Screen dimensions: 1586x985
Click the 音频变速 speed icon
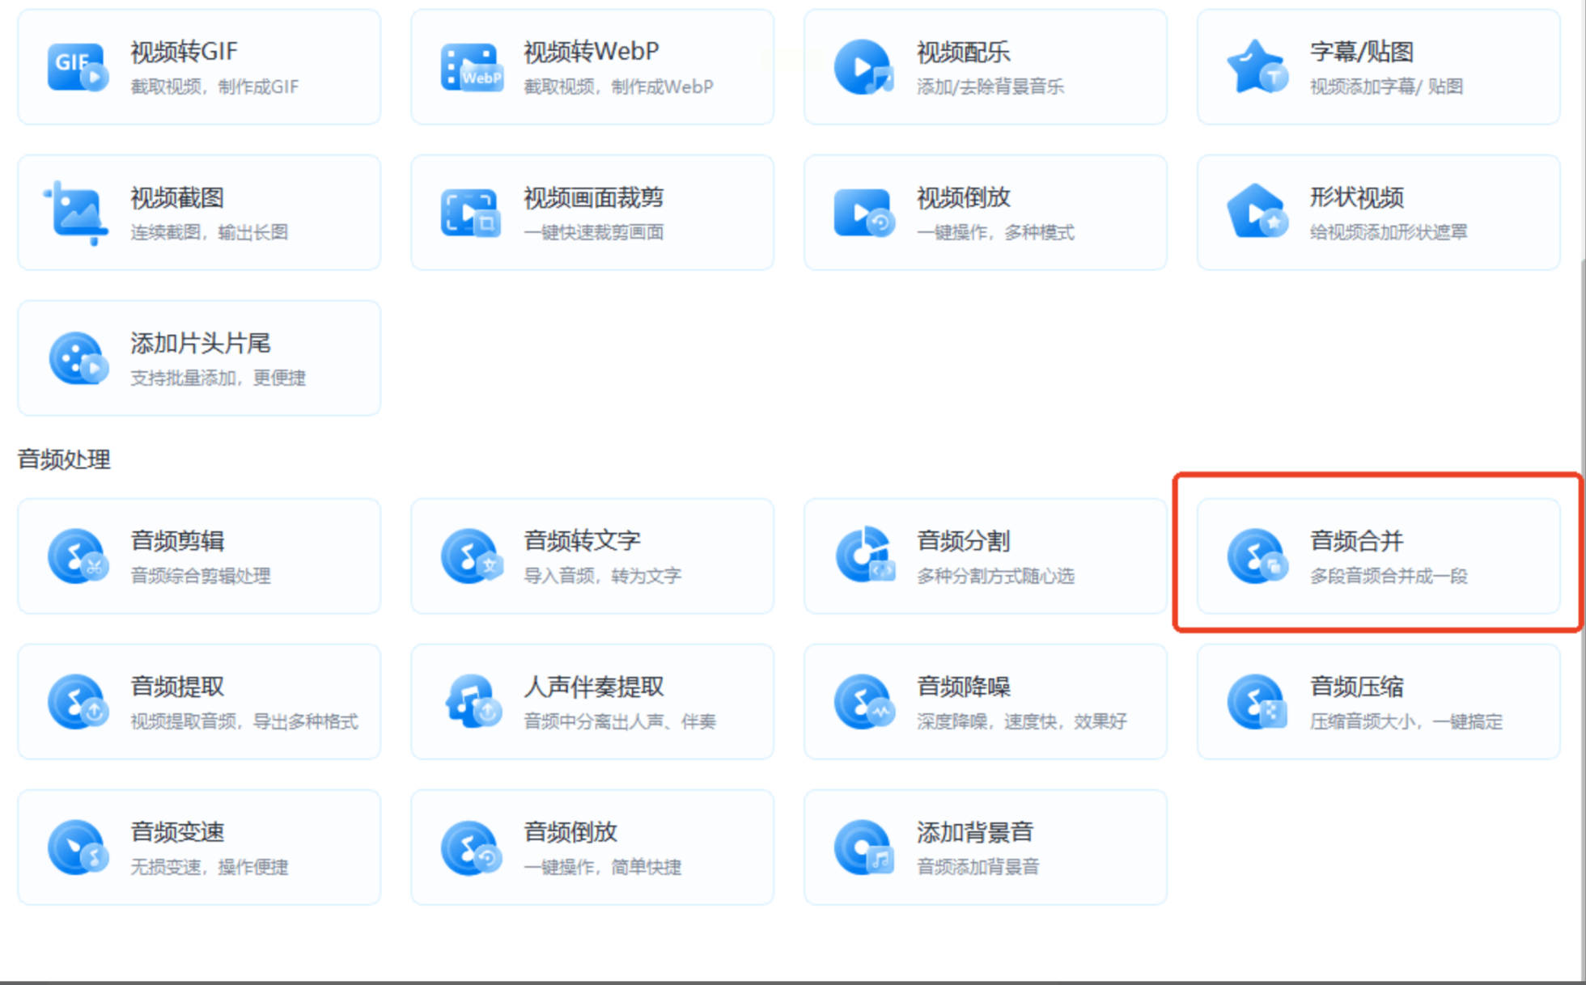77,848
